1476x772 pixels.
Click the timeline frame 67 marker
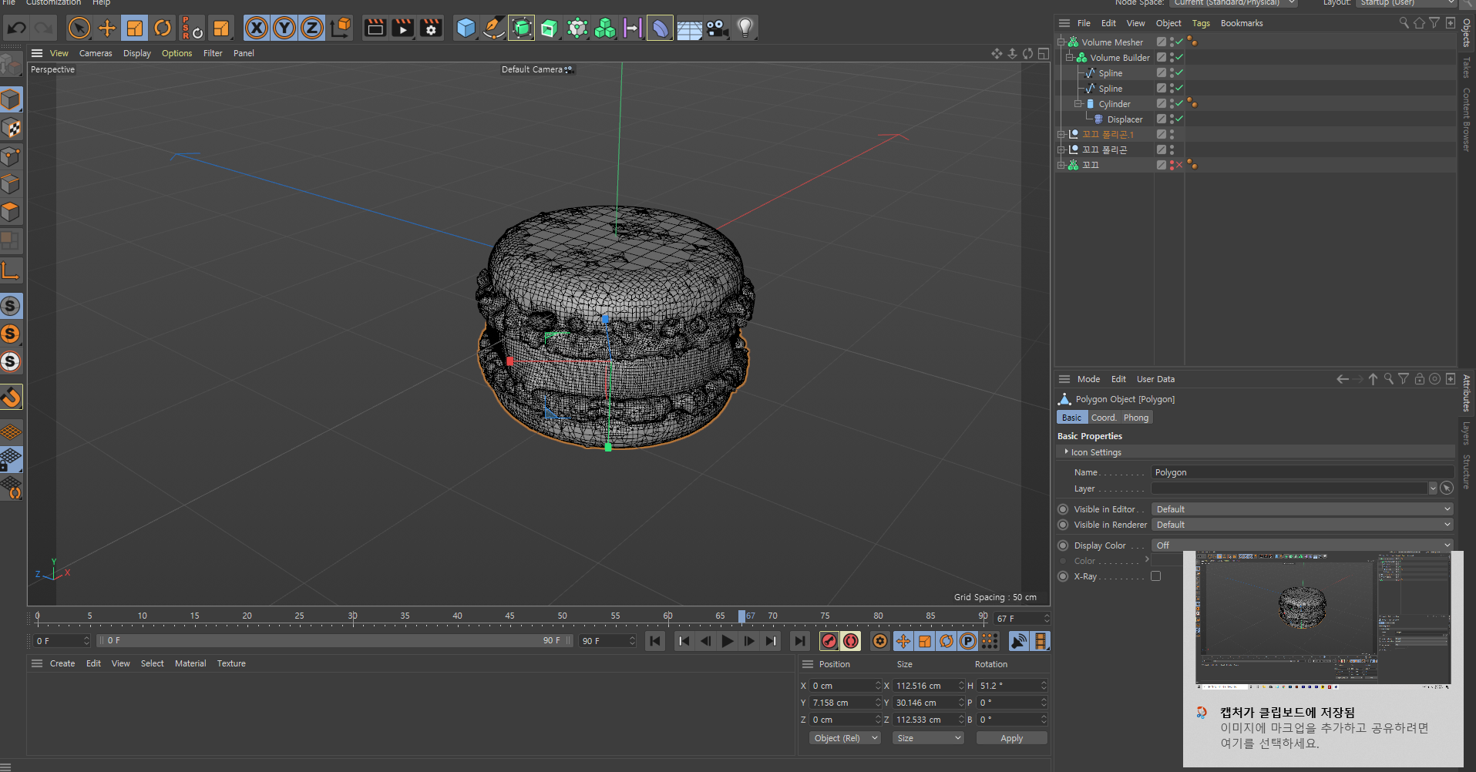click(741, 616)
